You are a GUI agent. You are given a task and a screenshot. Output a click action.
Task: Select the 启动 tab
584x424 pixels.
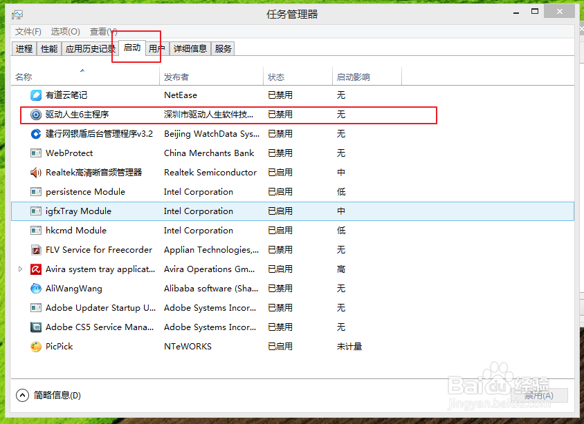[x=132, y=48]
